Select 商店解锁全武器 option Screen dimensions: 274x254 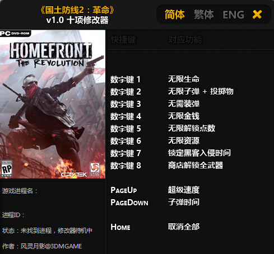tap(196, 165)
